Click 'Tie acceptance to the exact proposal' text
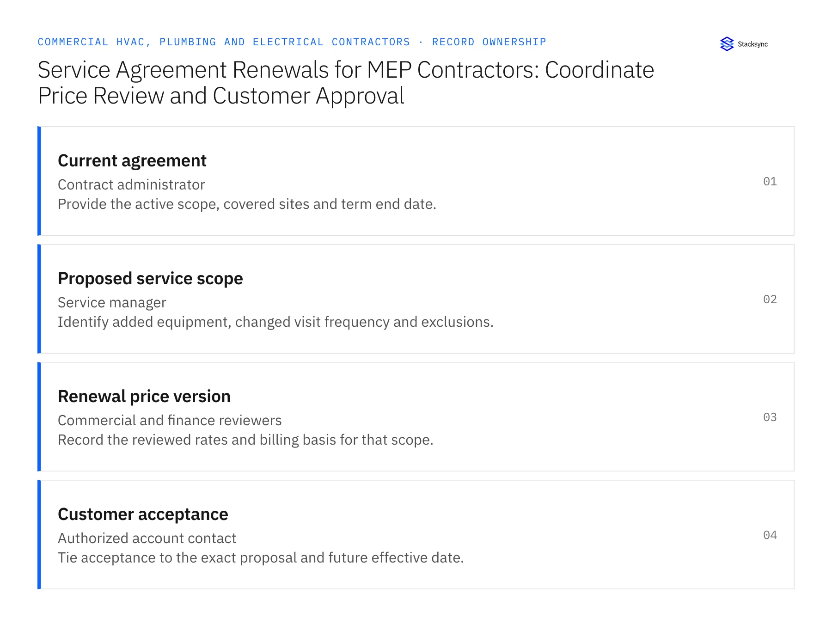The width and height of the screenshot is (832, 624). click(x=177, y=557)
